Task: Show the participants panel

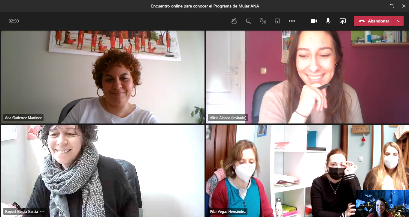Action: (x=234, y=21)
